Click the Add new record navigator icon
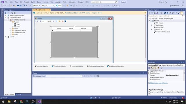The width and height of the screenshot is (186, 104). 60,21
